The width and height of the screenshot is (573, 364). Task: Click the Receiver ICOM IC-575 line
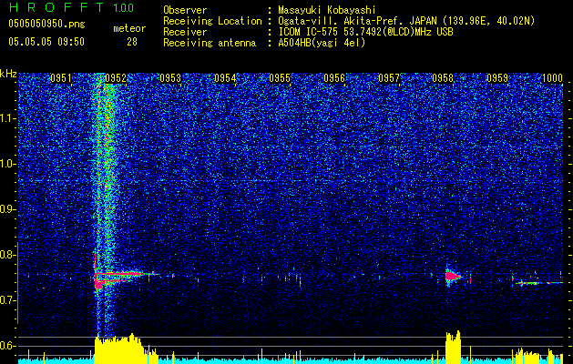(x=308, y=32)
